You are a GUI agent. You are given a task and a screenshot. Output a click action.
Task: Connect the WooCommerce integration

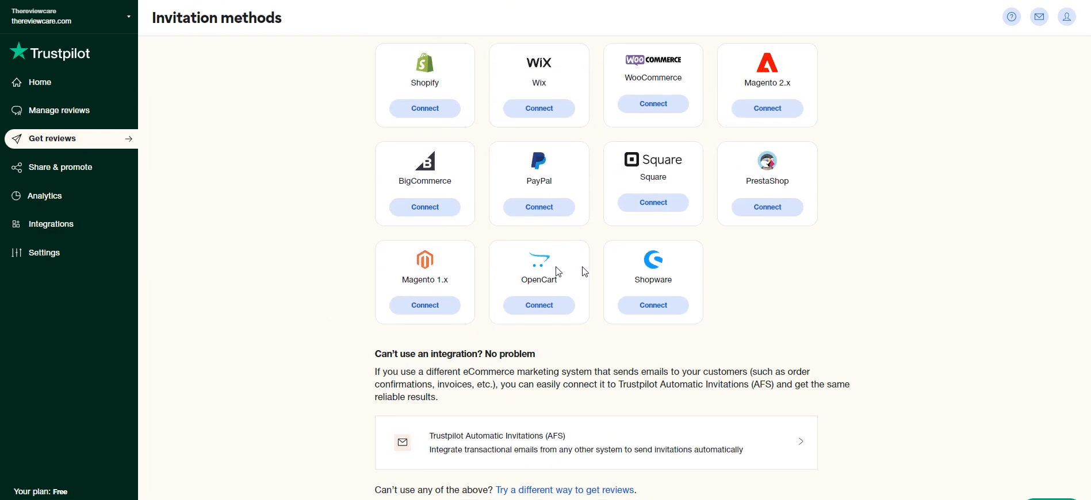point(653,104)
